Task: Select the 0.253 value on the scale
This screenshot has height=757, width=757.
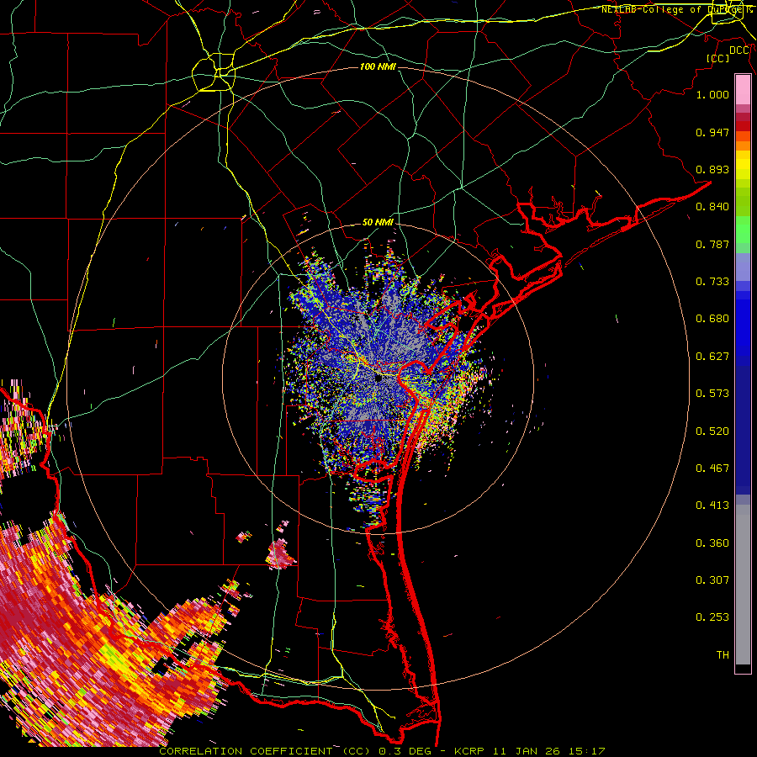Action: coord(712,617)
